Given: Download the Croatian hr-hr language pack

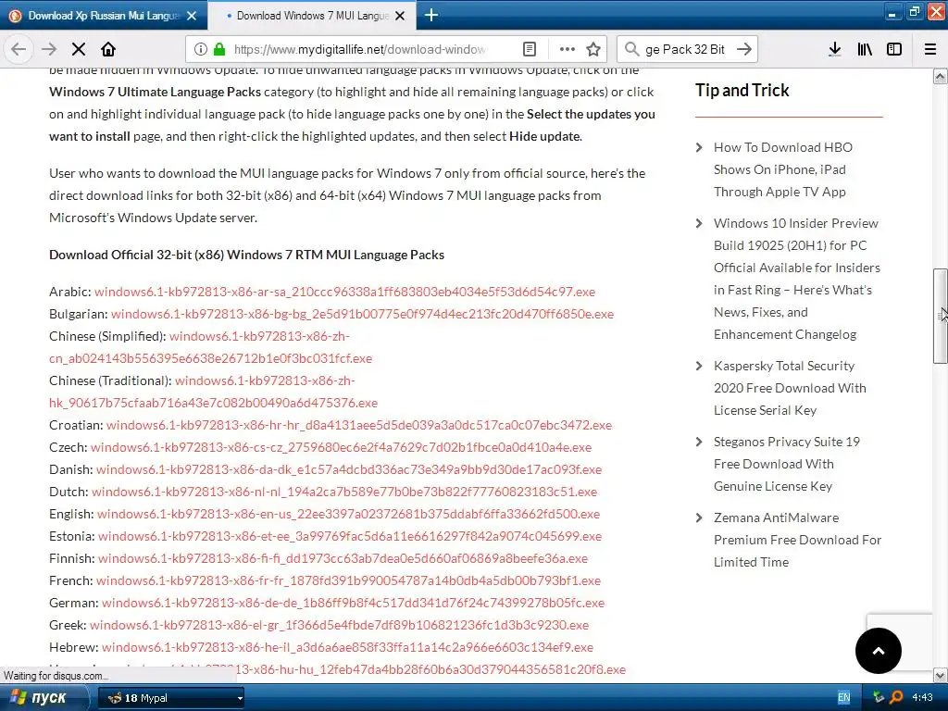Looking at the screenshot, I should pos(359,425).
